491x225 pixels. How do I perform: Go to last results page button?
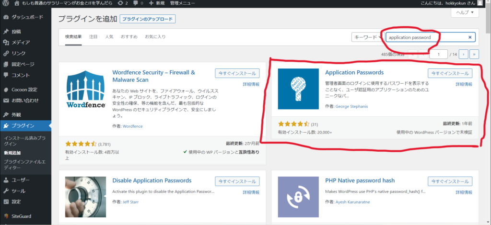point(474,55)
